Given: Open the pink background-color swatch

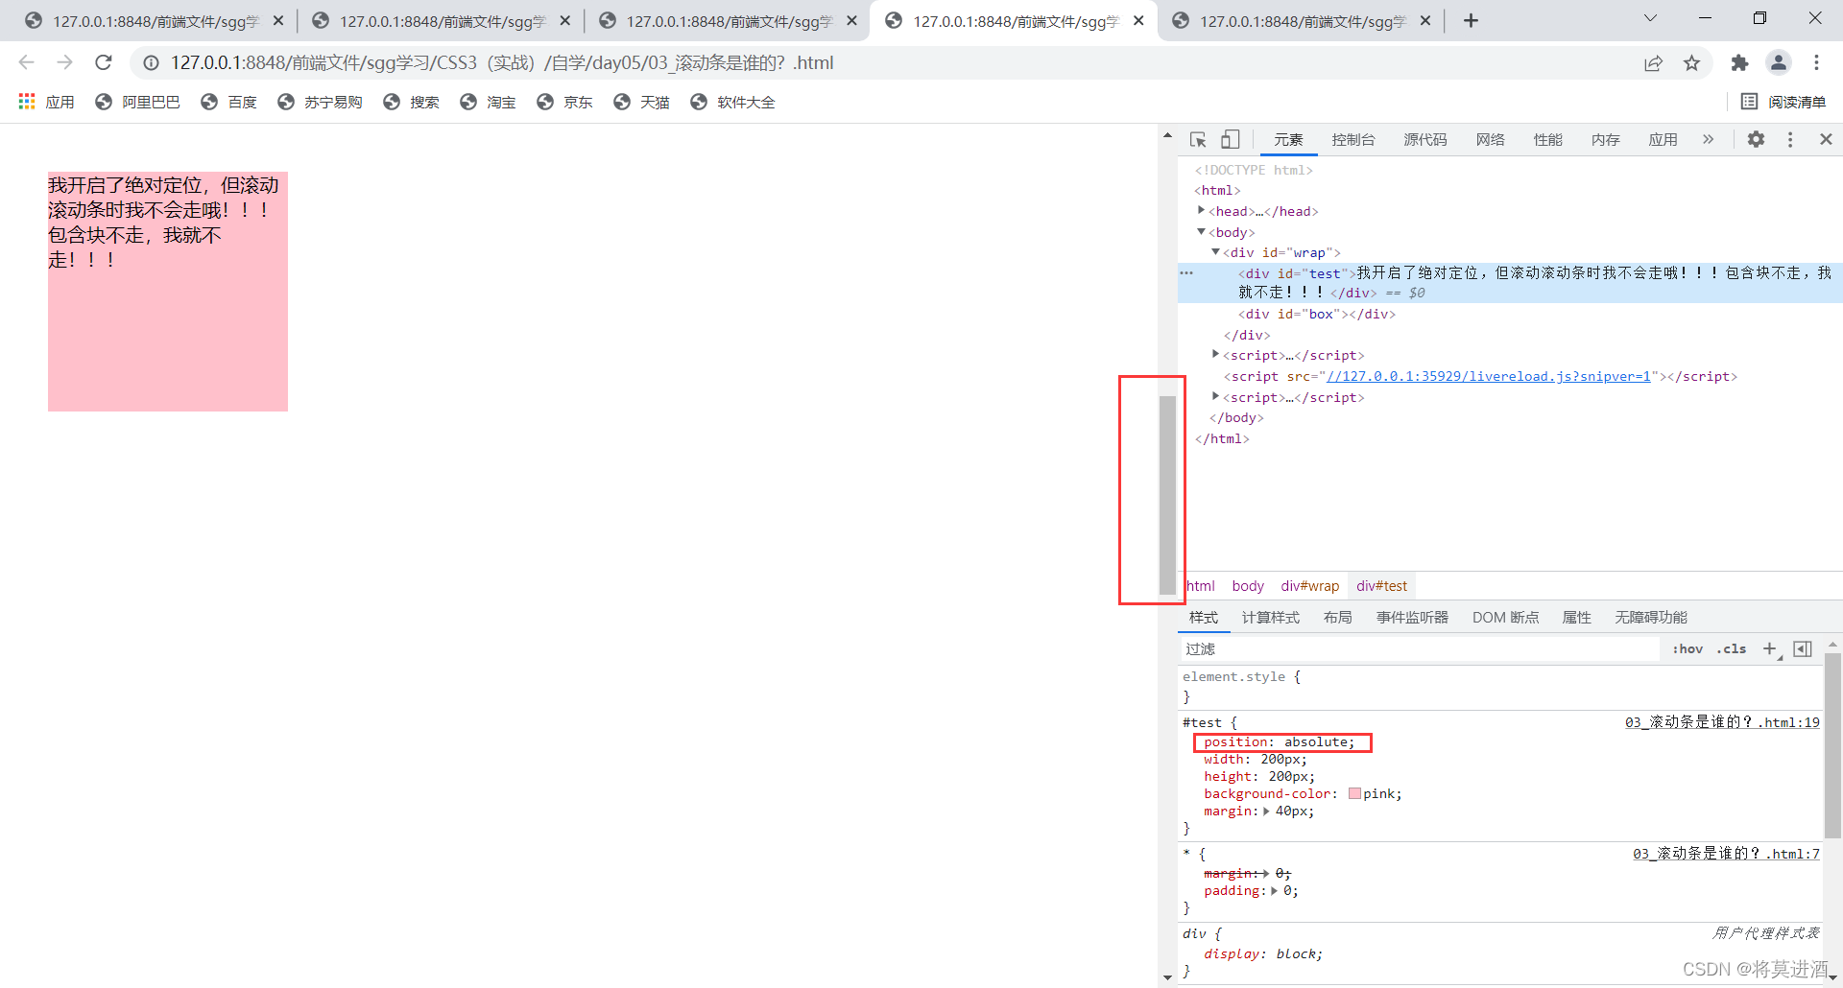Looking at the screenshot, I should tap(1354, 794).
